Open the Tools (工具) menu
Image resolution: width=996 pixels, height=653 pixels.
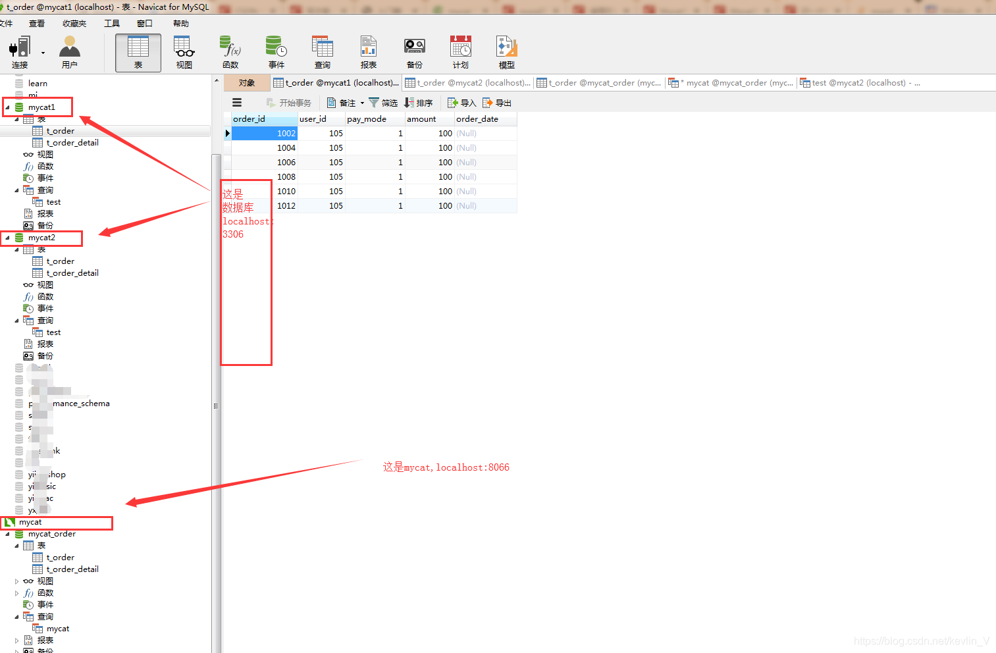click(112, 24)
